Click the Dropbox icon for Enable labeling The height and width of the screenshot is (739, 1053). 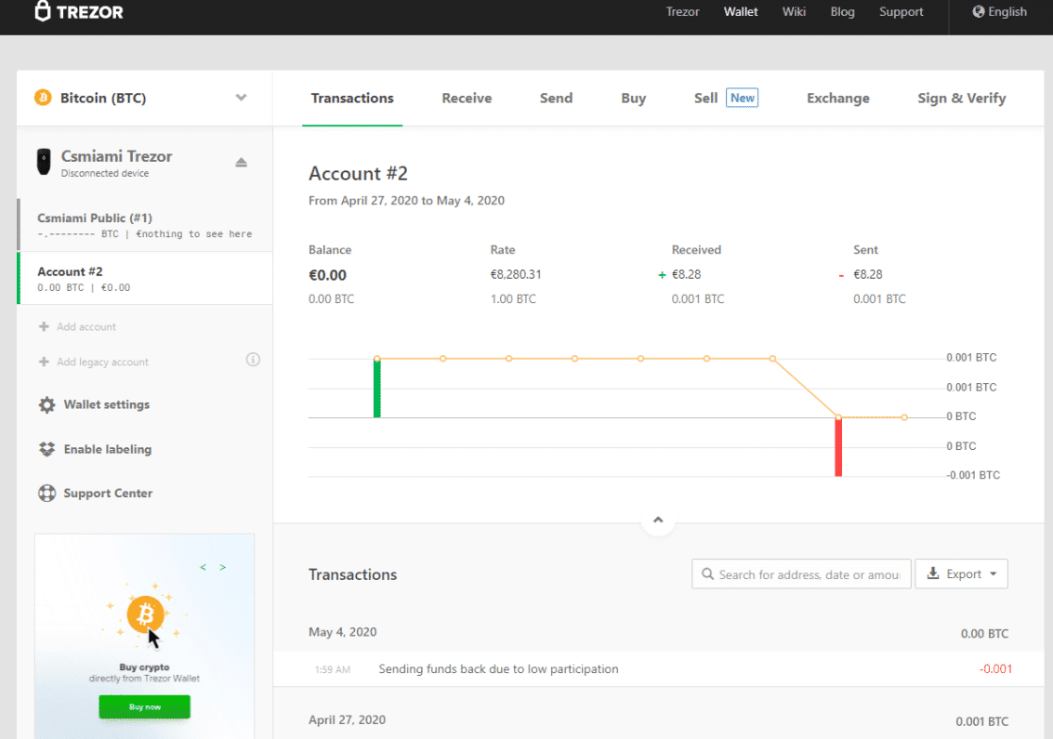click(46, 449)
